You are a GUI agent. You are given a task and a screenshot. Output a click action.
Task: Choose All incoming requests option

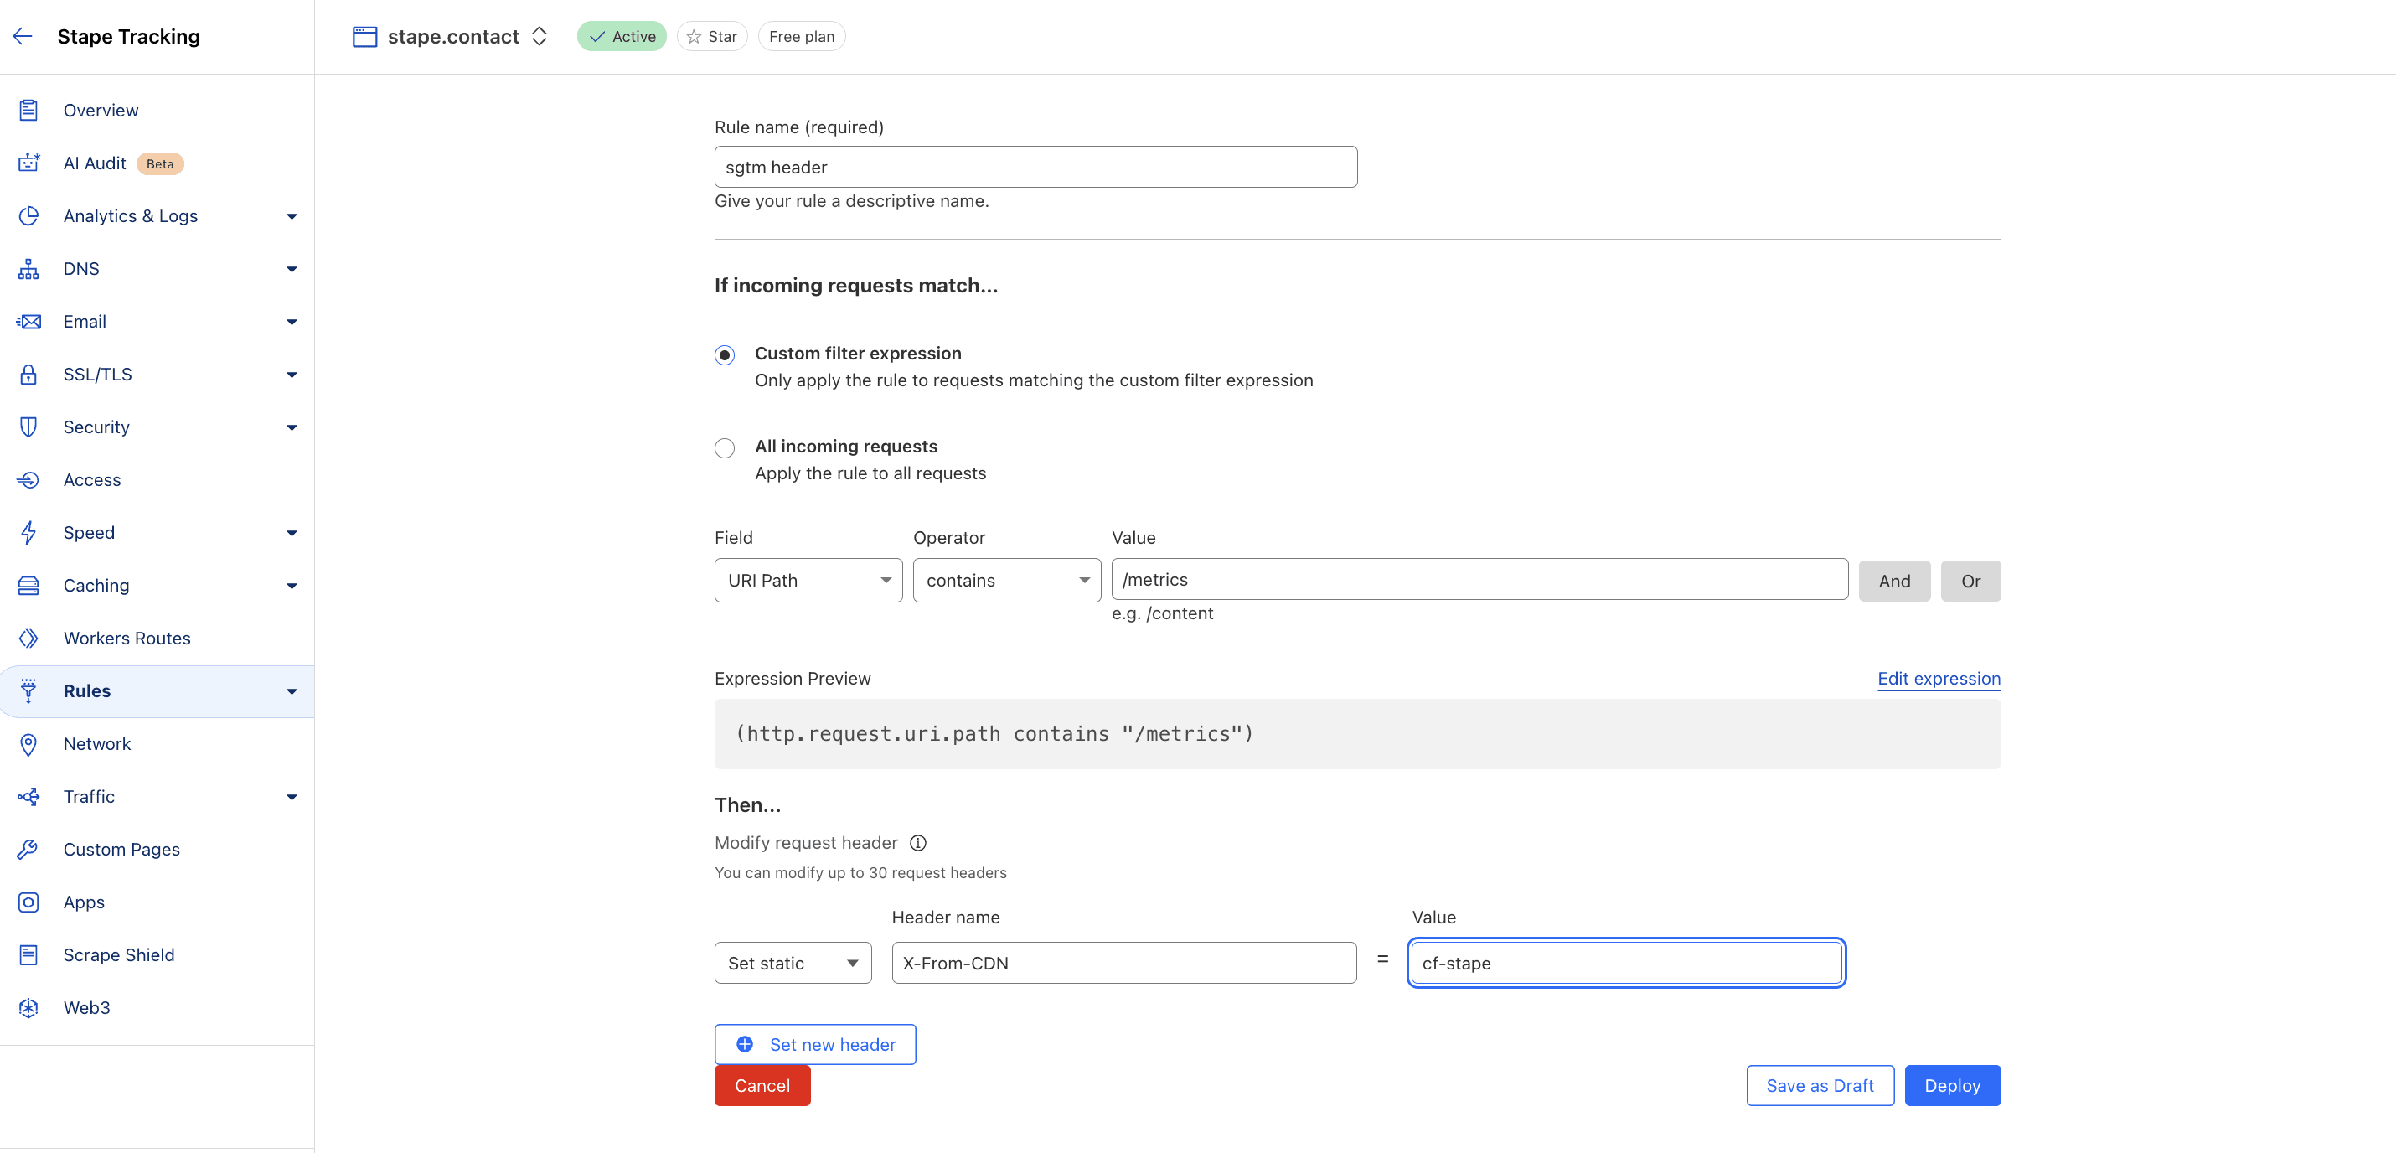pos(725,447)
